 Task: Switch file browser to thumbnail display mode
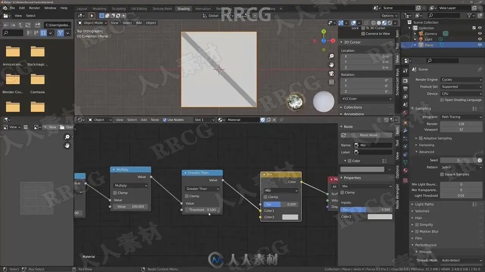tap(44, 33)
